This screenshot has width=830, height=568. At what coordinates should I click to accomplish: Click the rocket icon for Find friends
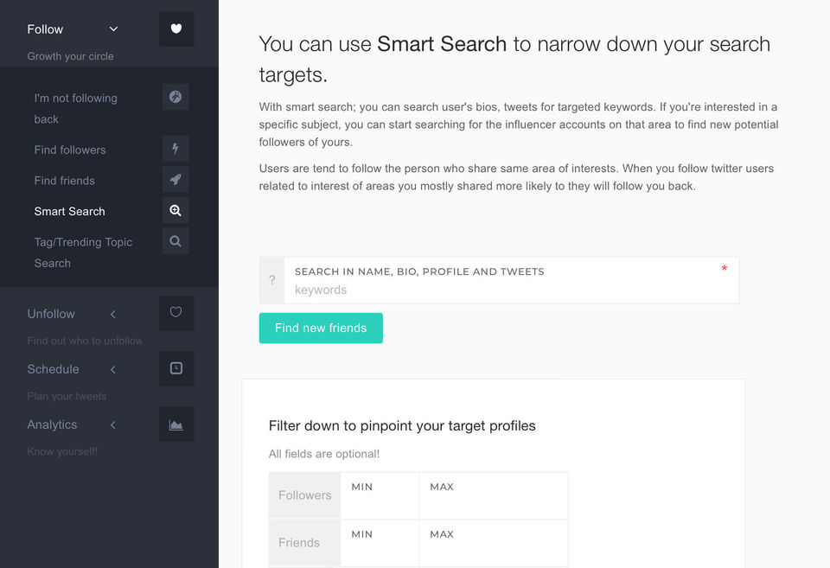tap(176, 180)
